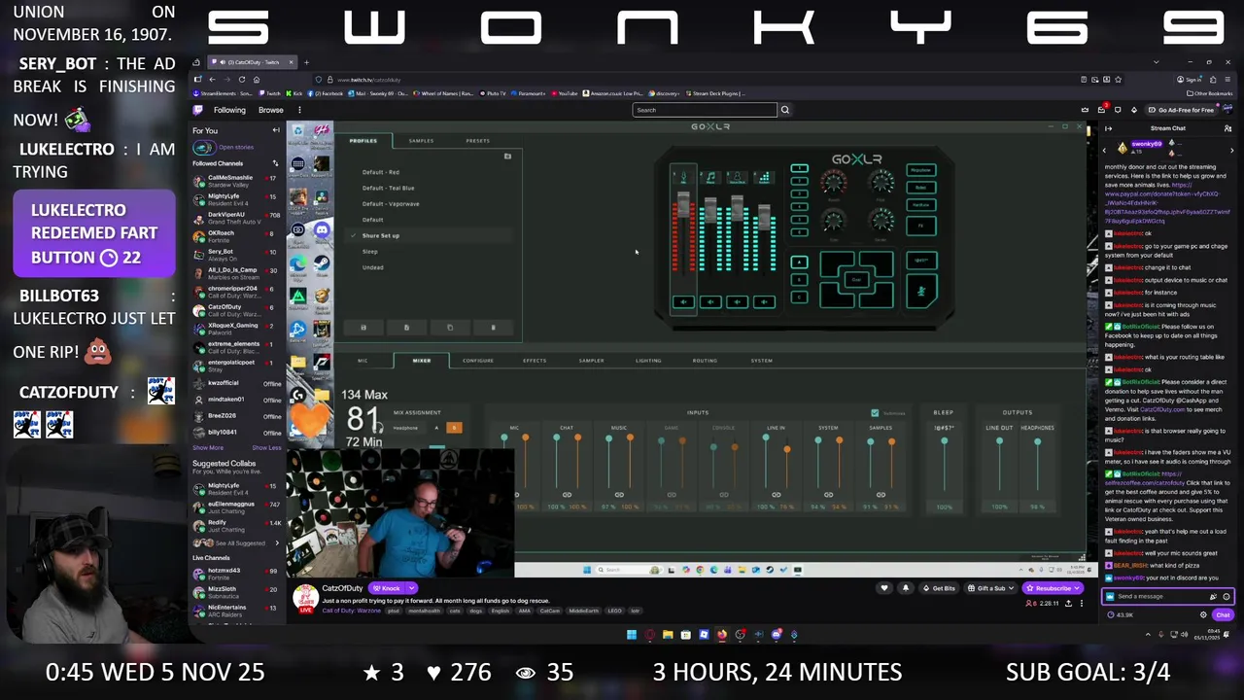Click the Windows Start button on taskbar

pos(631,635)
